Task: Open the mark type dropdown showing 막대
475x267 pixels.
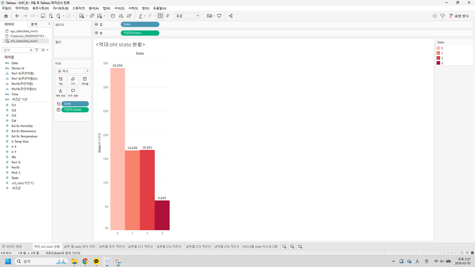Action: point(72,71)
